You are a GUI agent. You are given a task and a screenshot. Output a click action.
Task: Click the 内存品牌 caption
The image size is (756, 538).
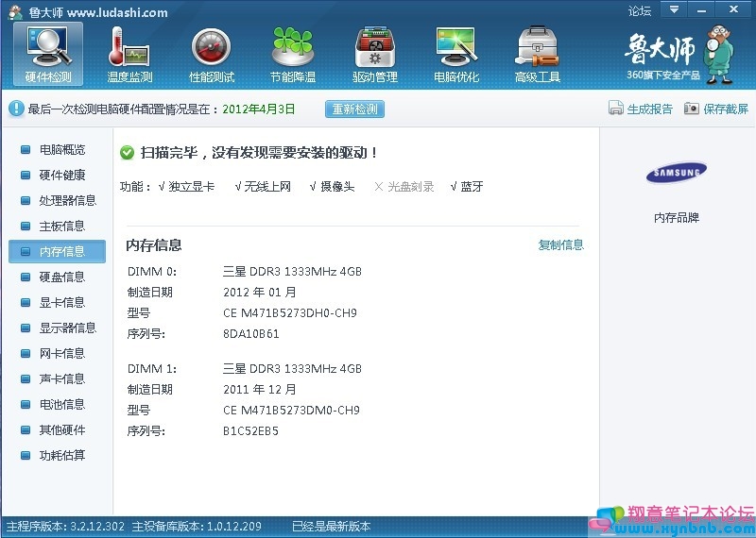click(677, 218)
